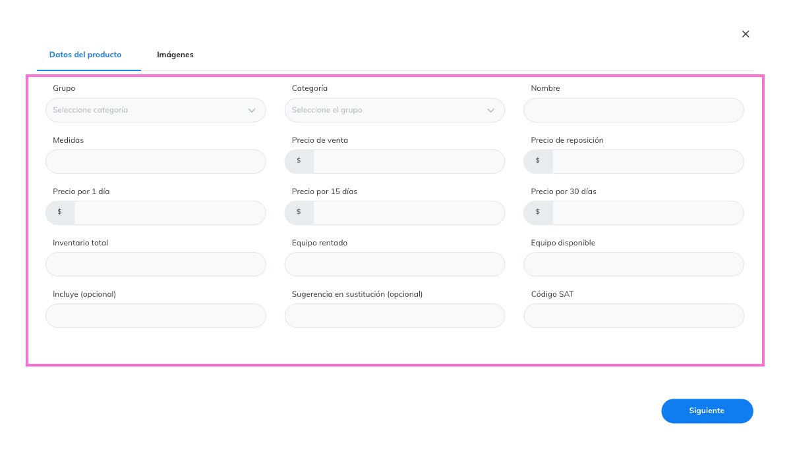
Task: Click the Equipo disponible input
Action: [634, 264]
